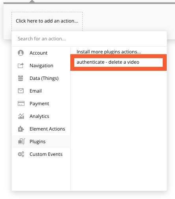Click the Element Actions puzzle icon

21,129
